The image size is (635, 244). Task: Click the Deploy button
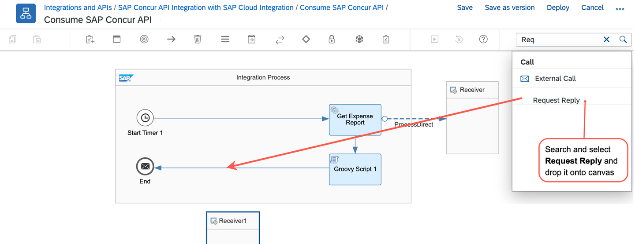coord(558,7)
